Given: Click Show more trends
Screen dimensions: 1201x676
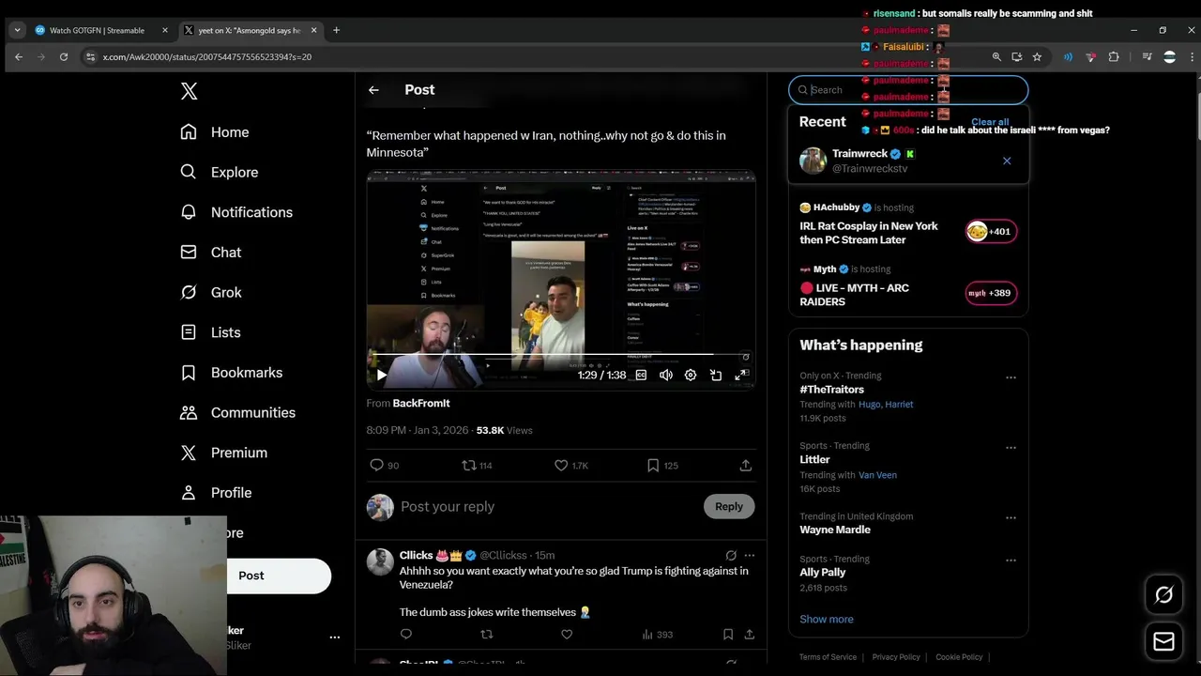Looking at the screenshot, I should 827,620.
